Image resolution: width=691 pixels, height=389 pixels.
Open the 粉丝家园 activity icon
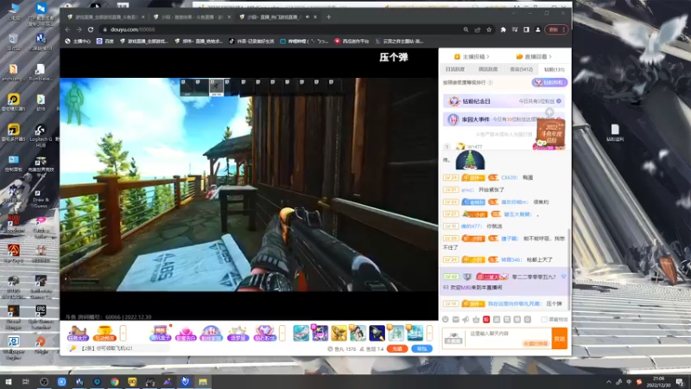pos(211,333)
